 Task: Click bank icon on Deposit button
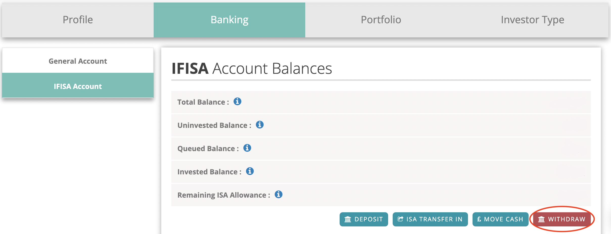tap(348, 219)
